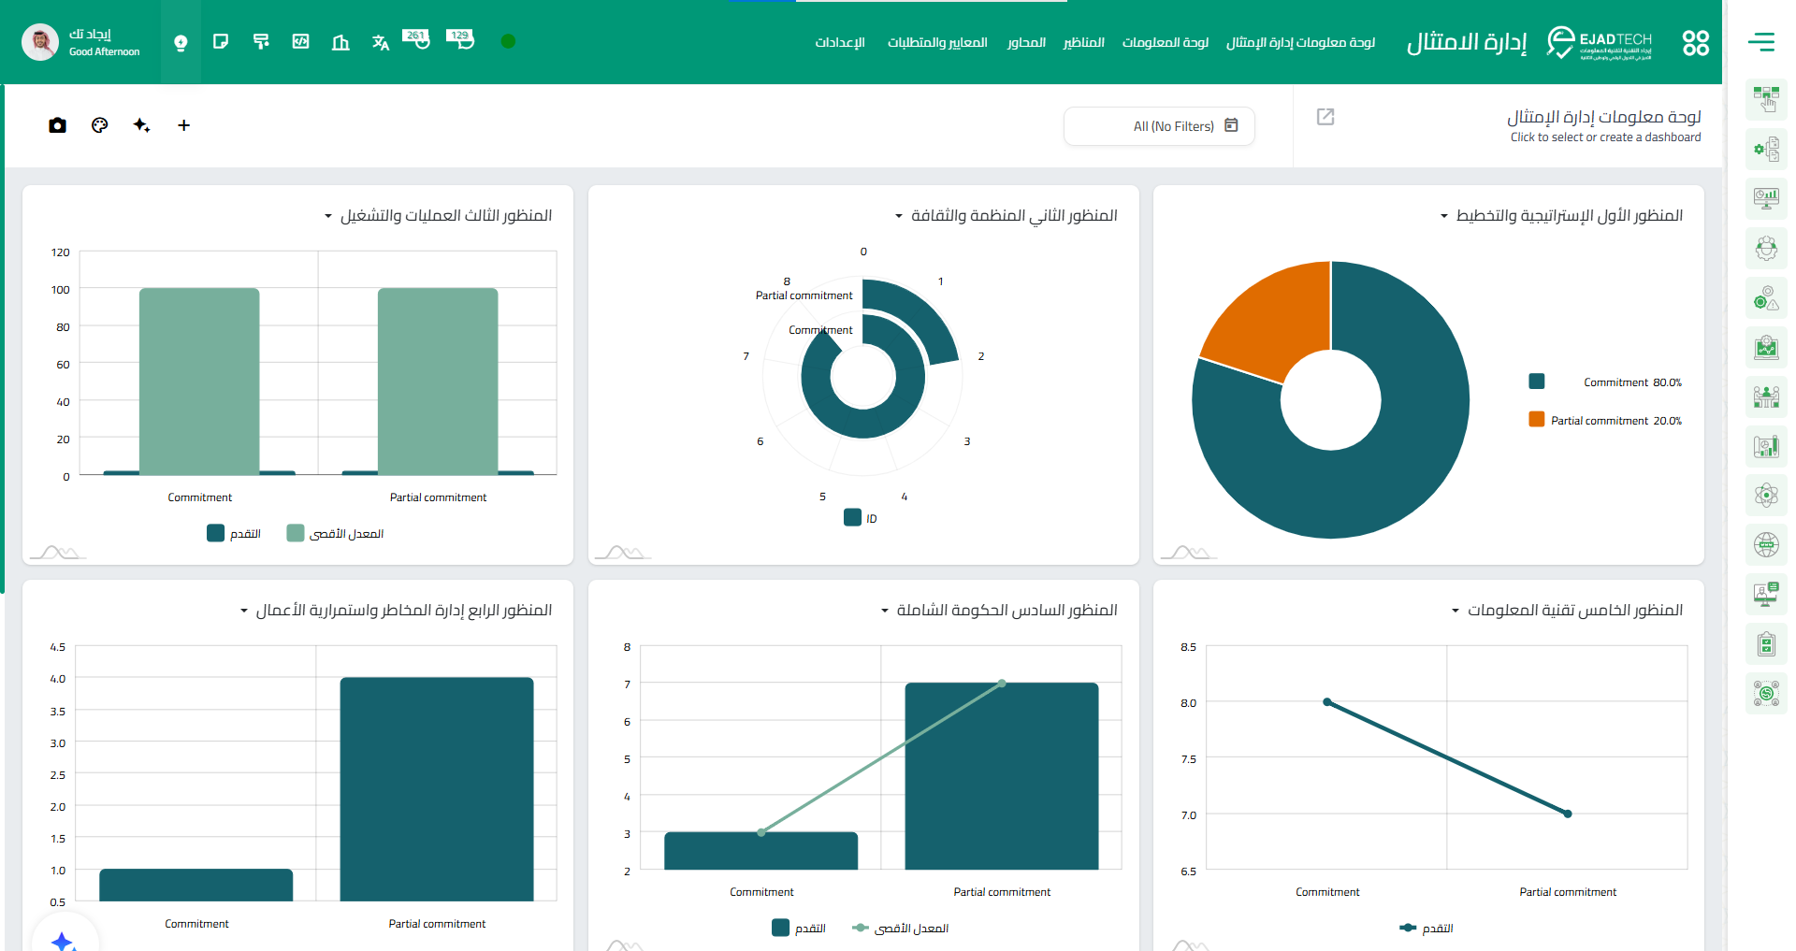Screen dimensions: 1796x951
Task: Open the sidebar laptop analytics icon
Action: pyautogui.click(x=1766, y=347)
